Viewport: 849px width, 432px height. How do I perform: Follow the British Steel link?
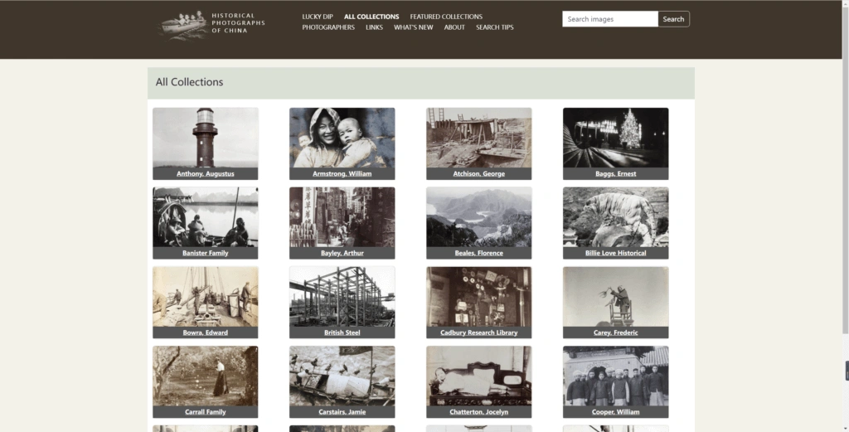(x=342, y=332)
